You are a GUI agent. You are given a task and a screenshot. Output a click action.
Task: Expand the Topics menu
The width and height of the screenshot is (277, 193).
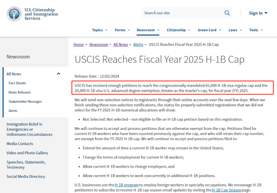pos(99,30)
